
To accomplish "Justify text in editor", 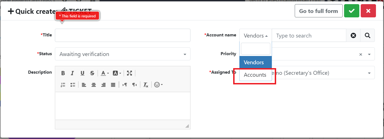I will pyautogui.click(x=113, y=85).
